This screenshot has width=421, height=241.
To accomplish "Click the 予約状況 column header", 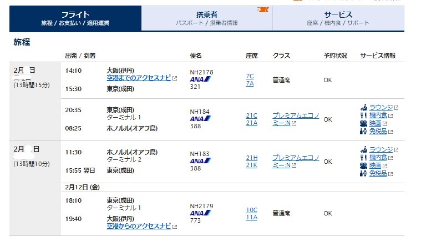I will 336,56.
